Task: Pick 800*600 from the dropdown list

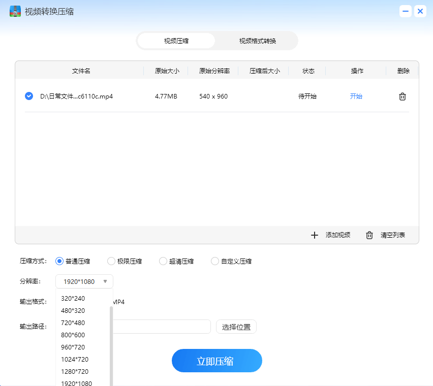Action: point(73,335)
